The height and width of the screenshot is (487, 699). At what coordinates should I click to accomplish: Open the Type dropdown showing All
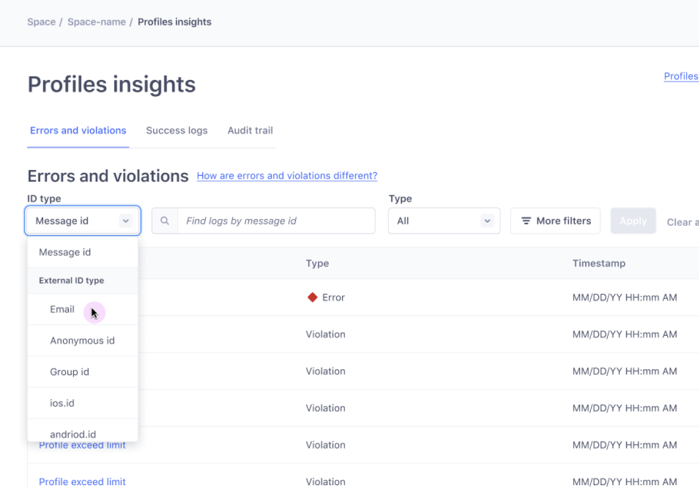(x=444, y=221)
